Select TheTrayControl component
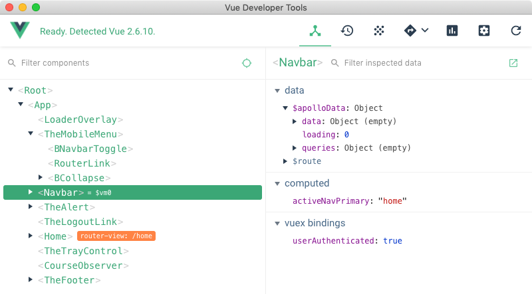This screenshot has height=294, width=532. tap(84, 251)
